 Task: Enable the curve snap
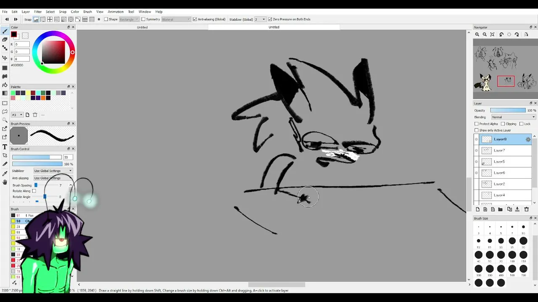[x=78, y=19]
